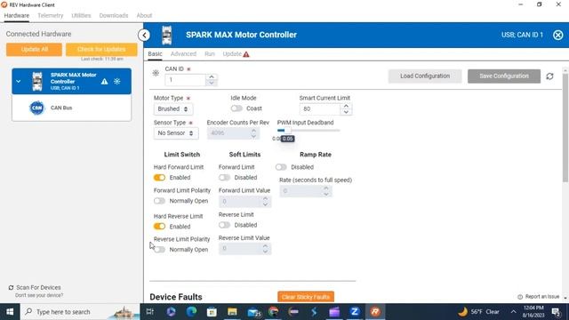Screen dimensions: 569x320
Task: Select the CAN Bus icon
Action: coord(36,108)
